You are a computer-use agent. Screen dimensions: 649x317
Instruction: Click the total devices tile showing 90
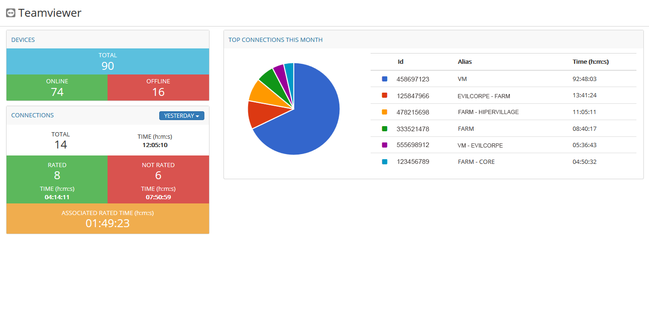tap(108, 61)
